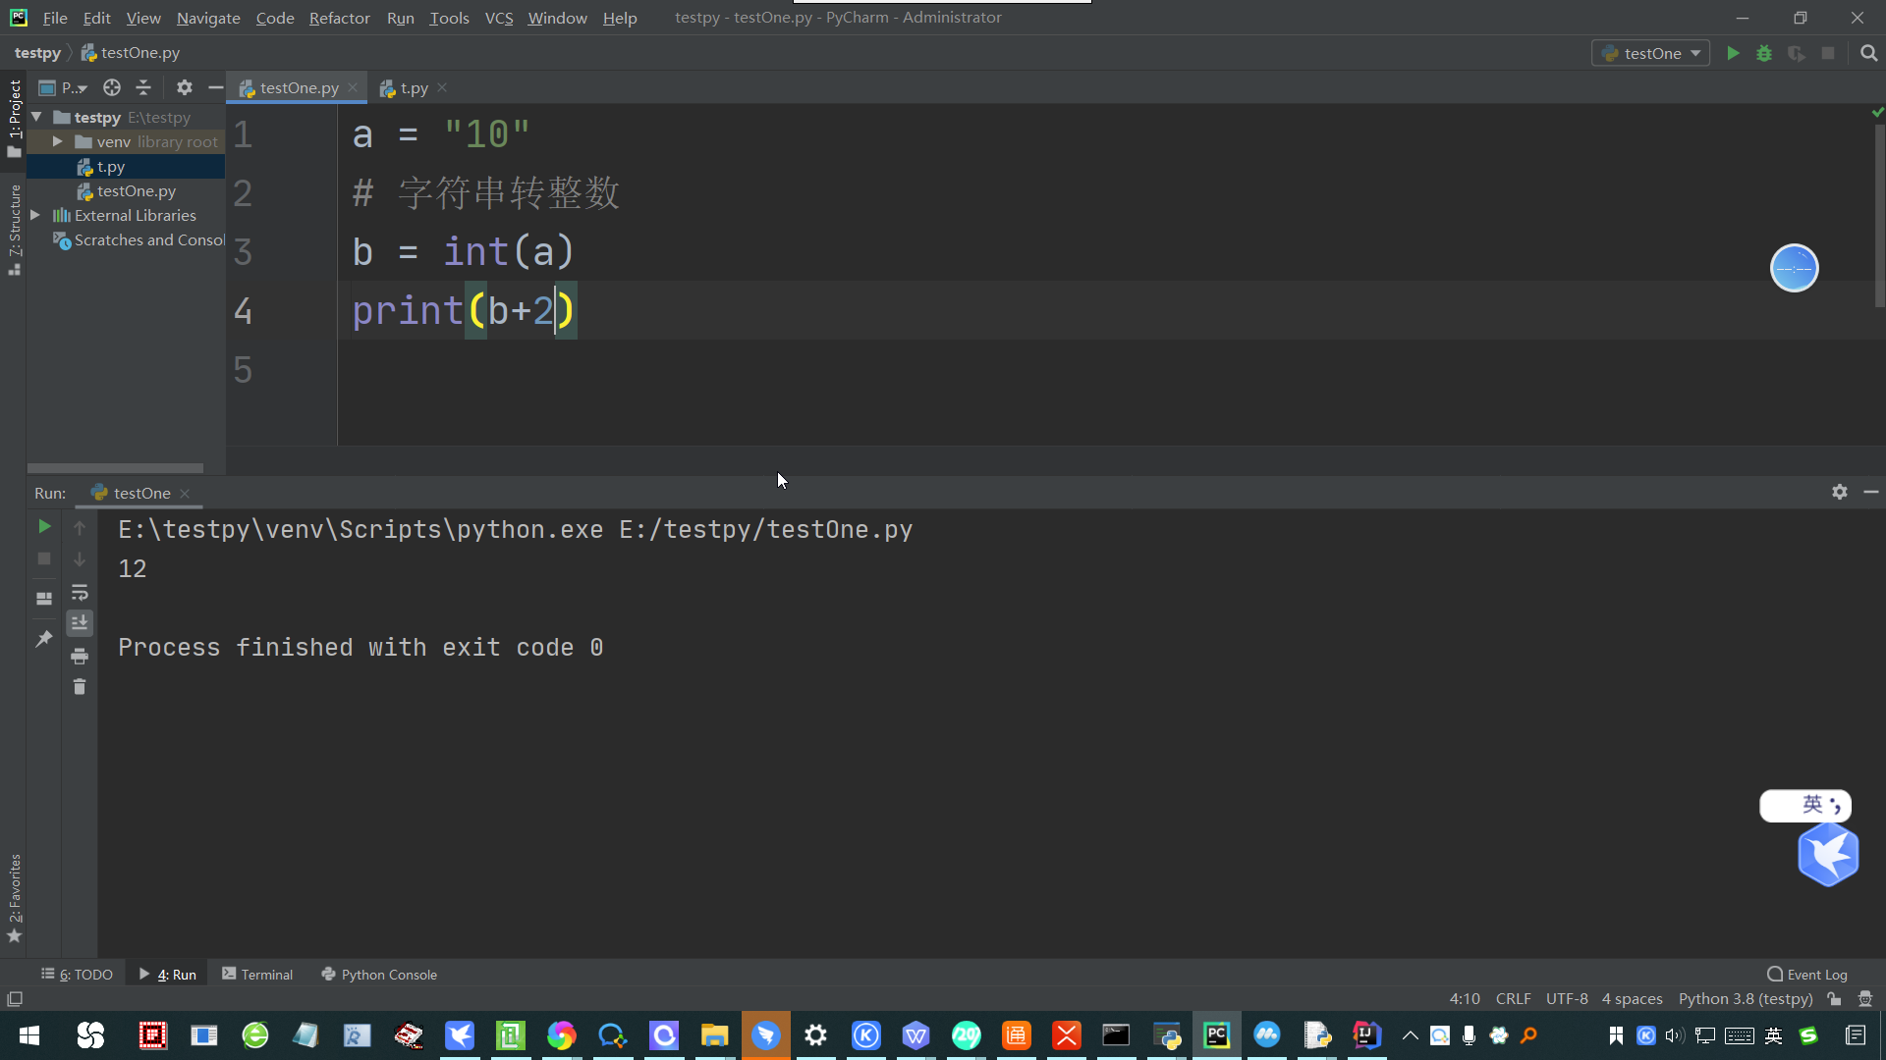Open Run panel settings gear
1886x1060 pixels.
pos(1839,492)
